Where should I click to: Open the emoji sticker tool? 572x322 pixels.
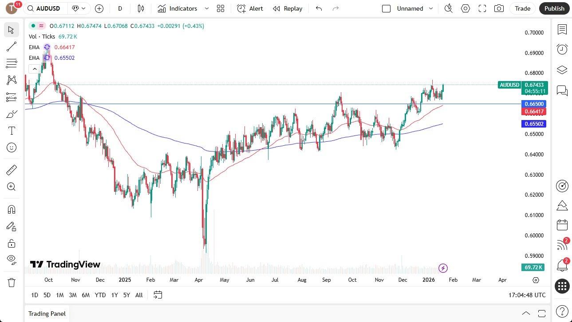point(11,147)
